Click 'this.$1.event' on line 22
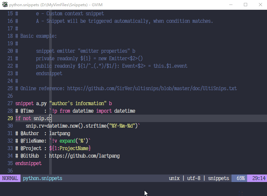The height and width of the screenshot is (196, 267). pos(170,66)
